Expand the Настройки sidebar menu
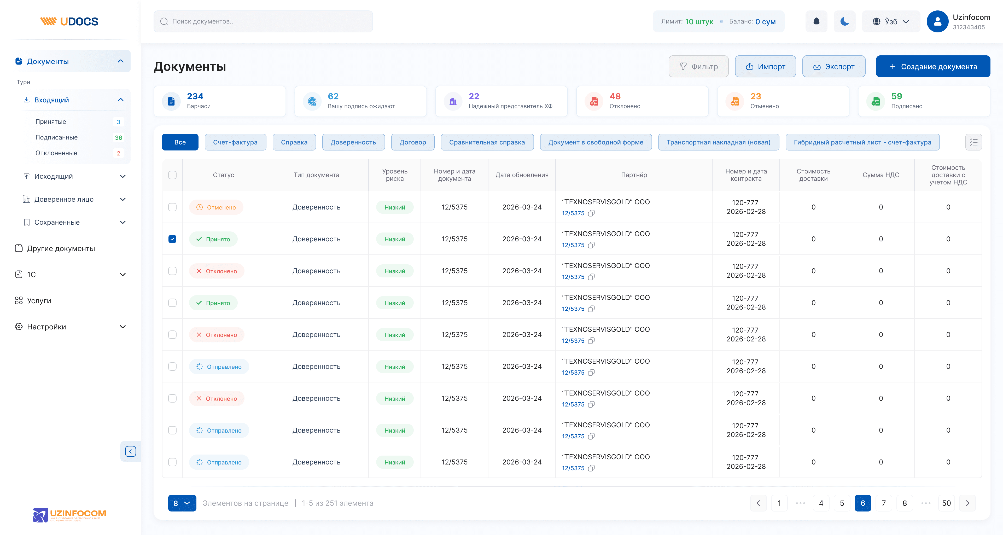 [x=123, y=327]
